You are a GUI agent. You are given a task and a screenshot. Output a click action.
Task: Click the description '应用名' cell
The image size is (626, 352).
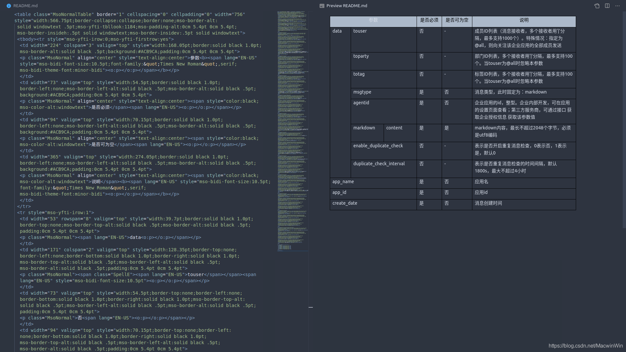click(x=524, y=183)
